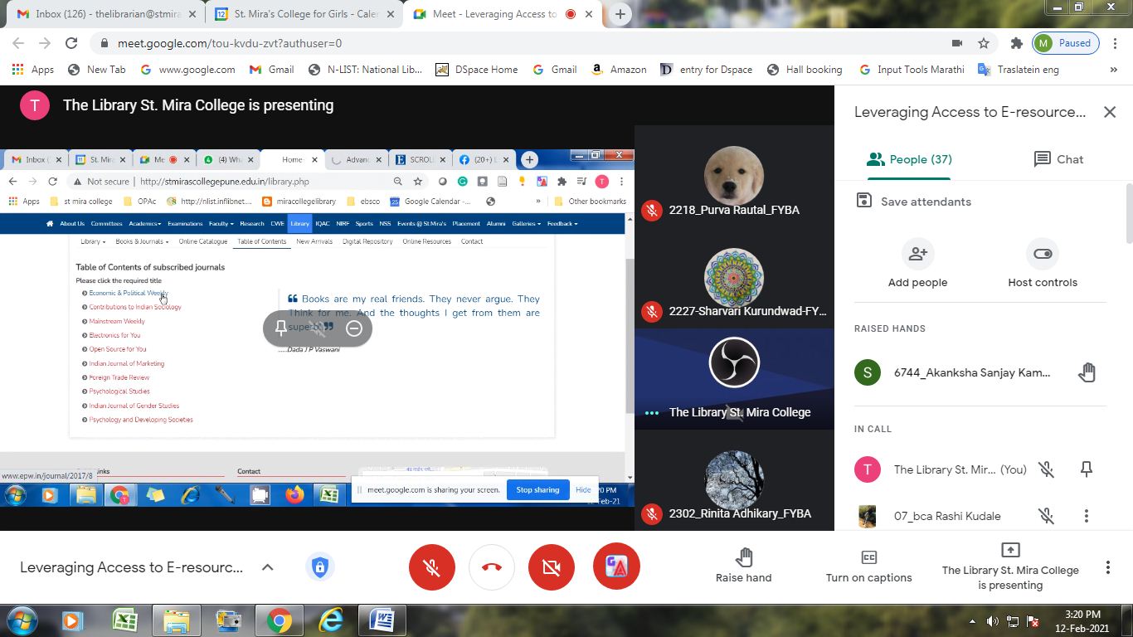
Task: Save attendants list icon
Action: pyautogui.click(x=864, y=201)
